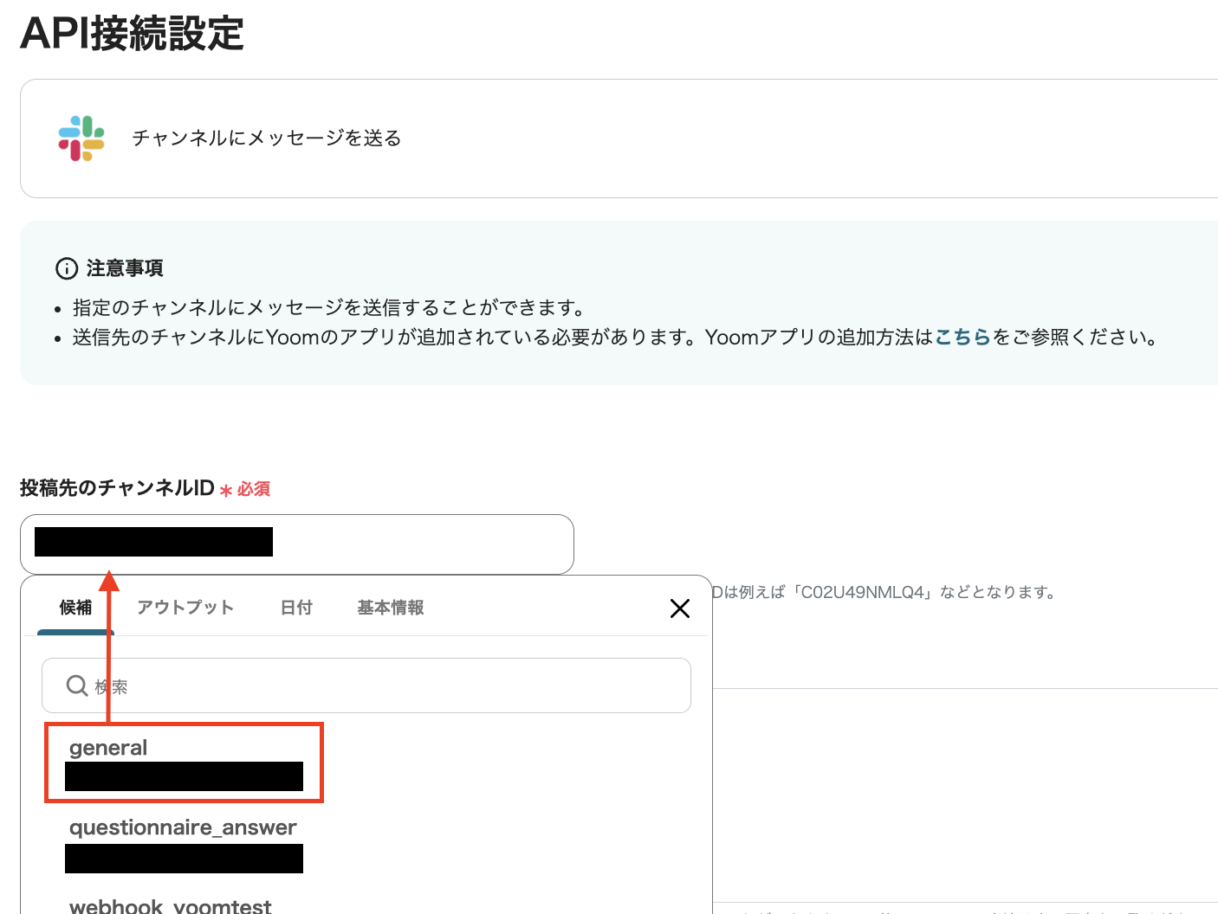Click the magnifying glass search icon

coord(77,685)
